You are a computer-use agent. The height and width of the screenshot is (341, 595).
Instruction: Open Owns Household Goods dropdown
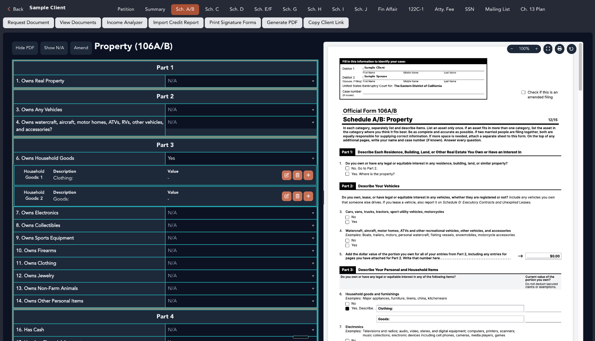point(241,158)
